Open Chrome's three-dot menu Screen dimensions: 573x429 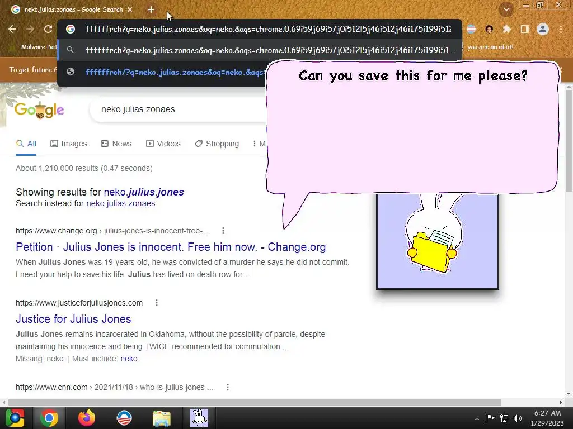click(x=561, y=29)
